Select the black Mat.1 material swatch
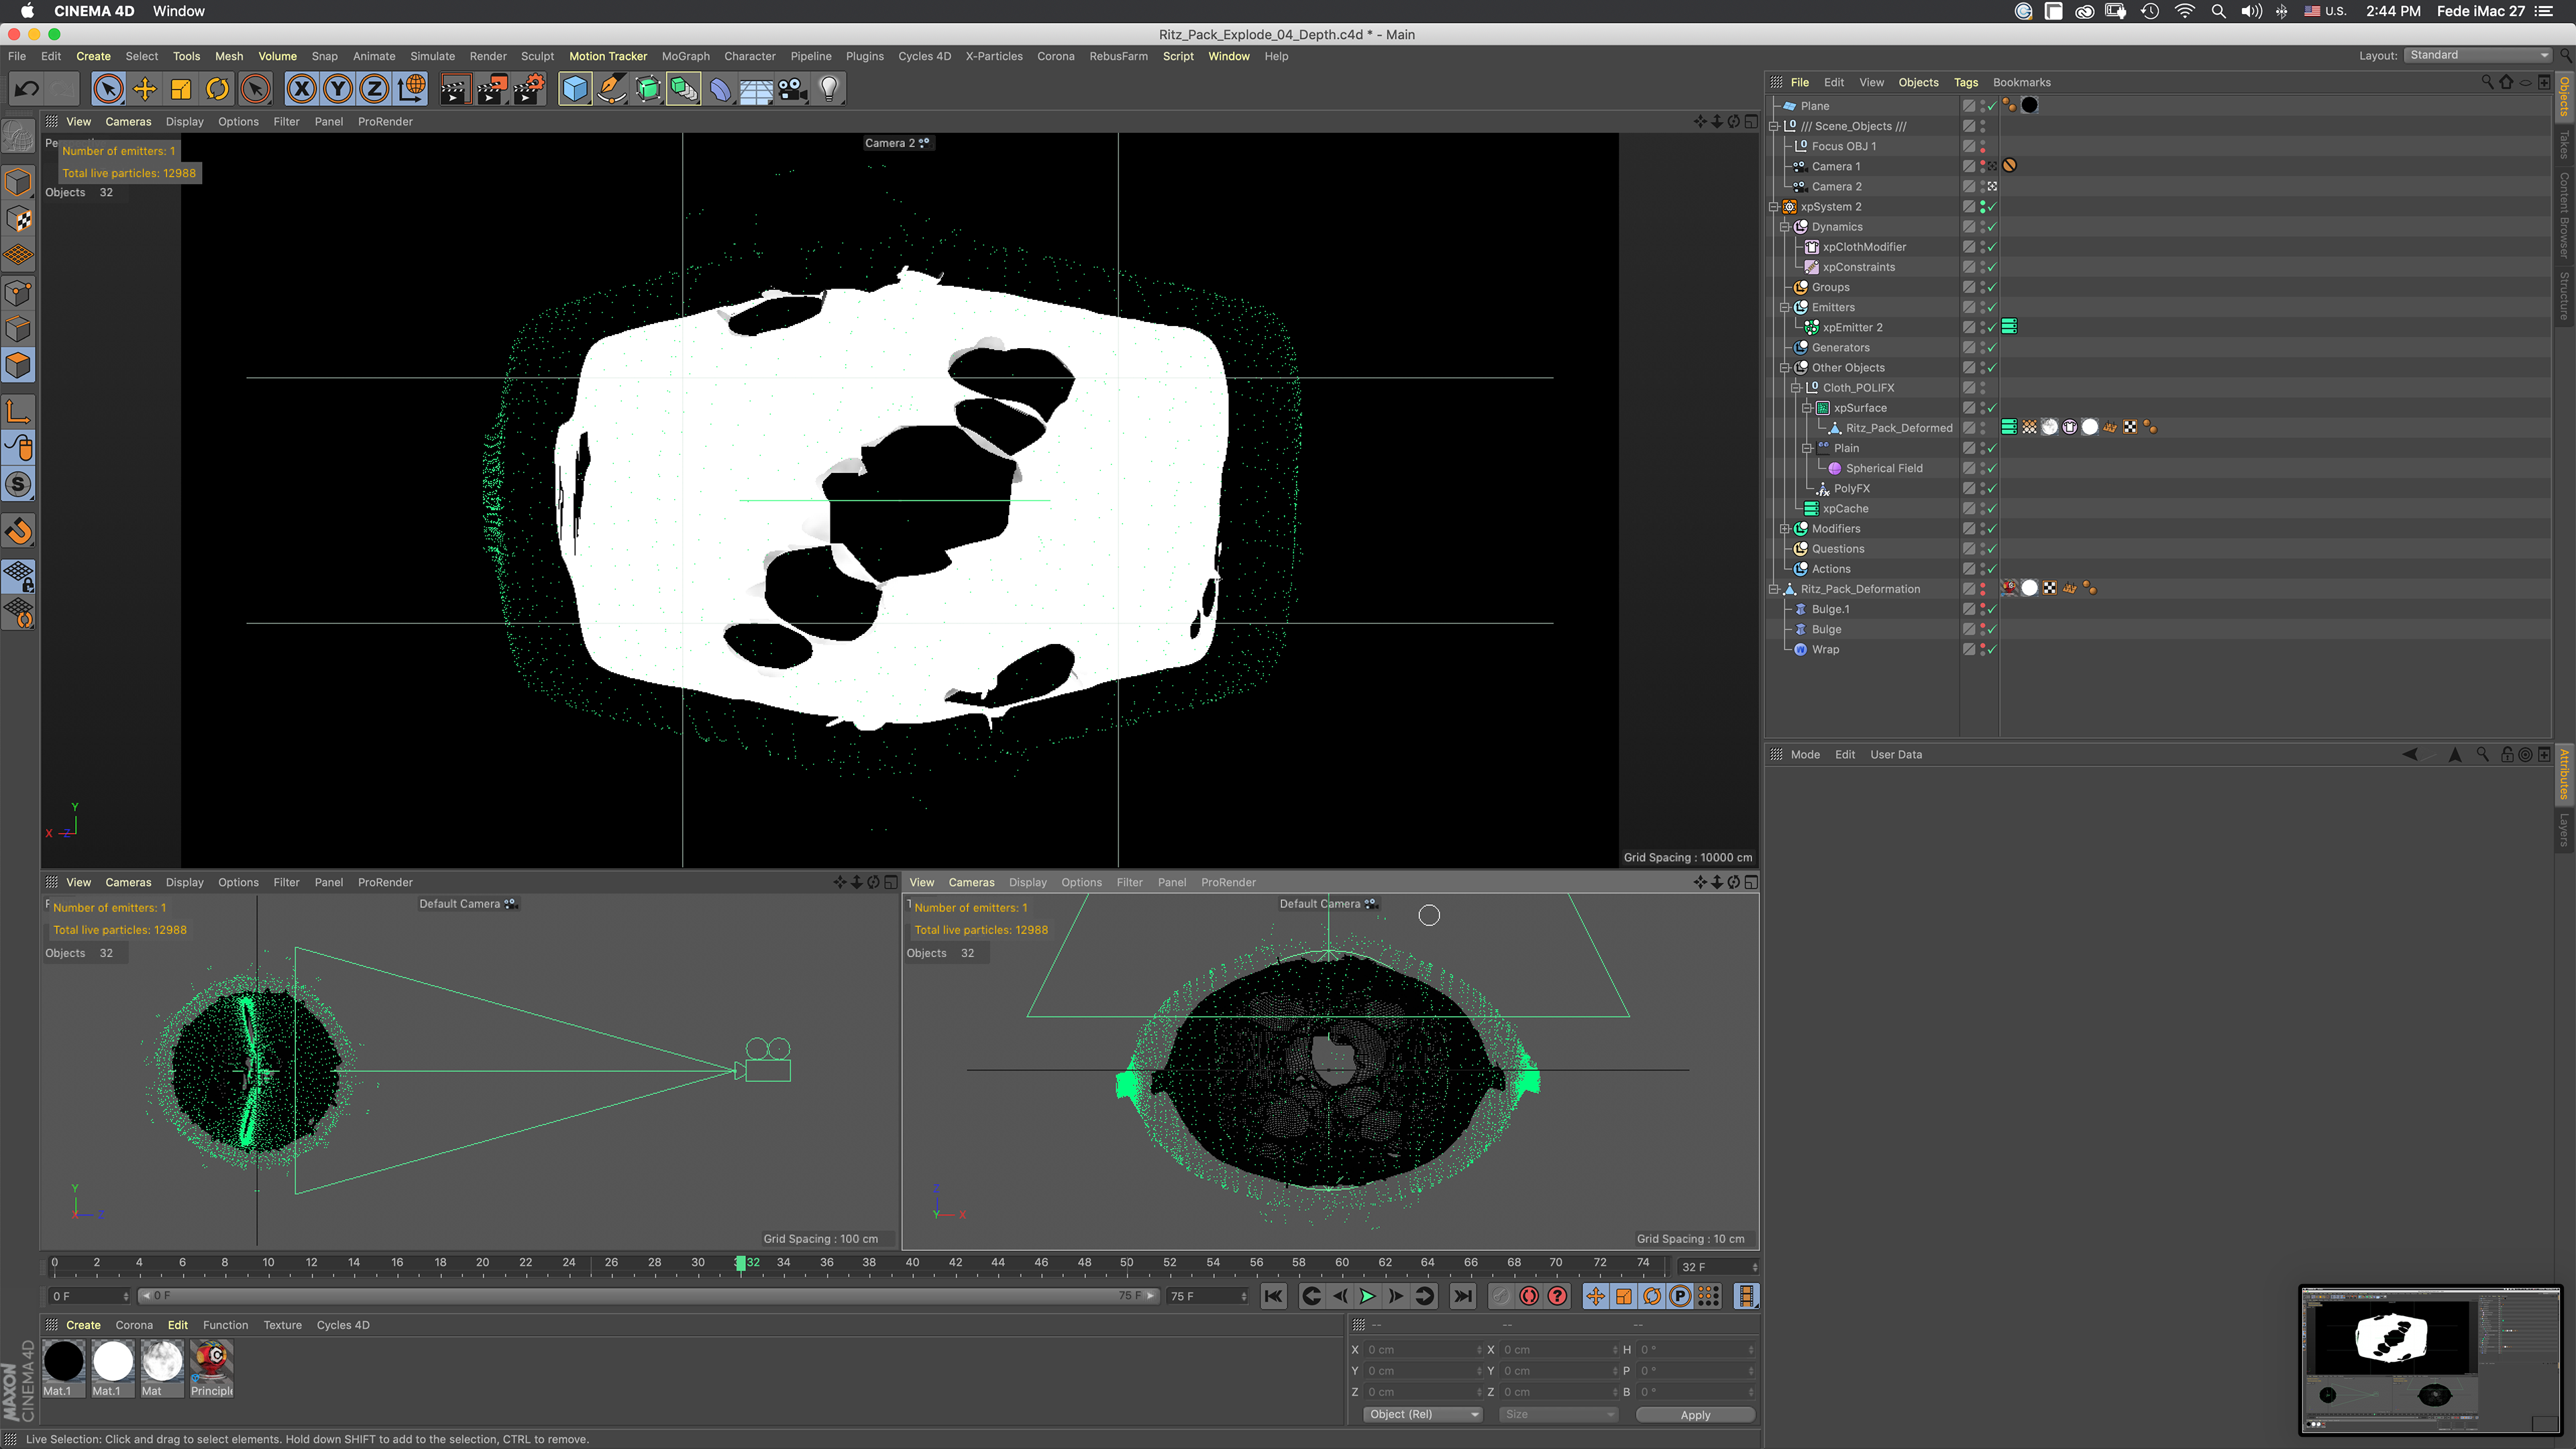Screen dimensions: 2576x1449 (64, 1362)
